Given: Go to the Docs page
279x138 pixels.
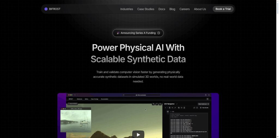Looking at the screenshot, I should click(x=162, y=9).
